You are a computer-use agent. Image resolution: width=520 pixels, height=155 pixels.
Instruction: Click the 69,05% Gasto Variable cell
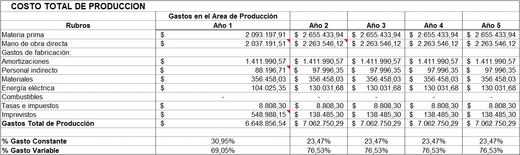click(223, 150)
